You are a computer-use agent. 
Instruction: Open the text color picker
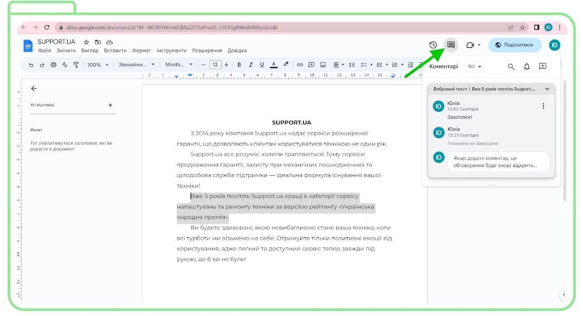tap(274, 65)
